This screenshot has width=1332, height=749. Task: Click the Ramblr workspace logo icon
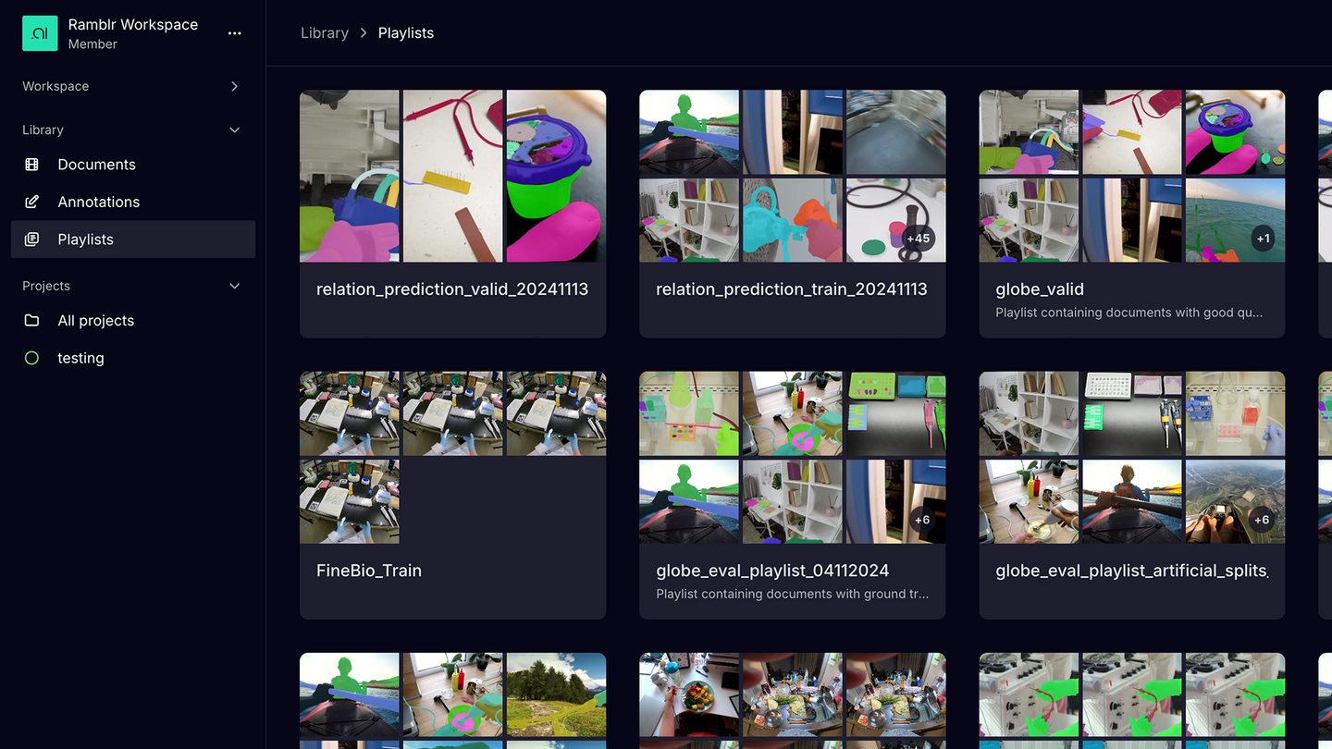pos(40,33)
